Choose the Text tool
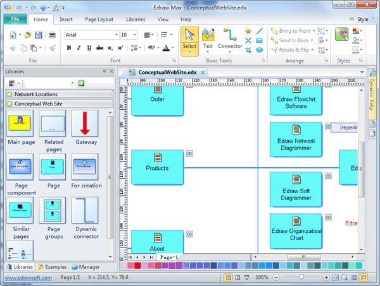The image size is (380, 286). point(208,39)
